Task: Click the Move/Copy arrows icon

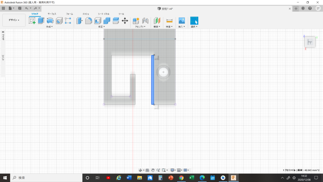Action: coord(125,21)
